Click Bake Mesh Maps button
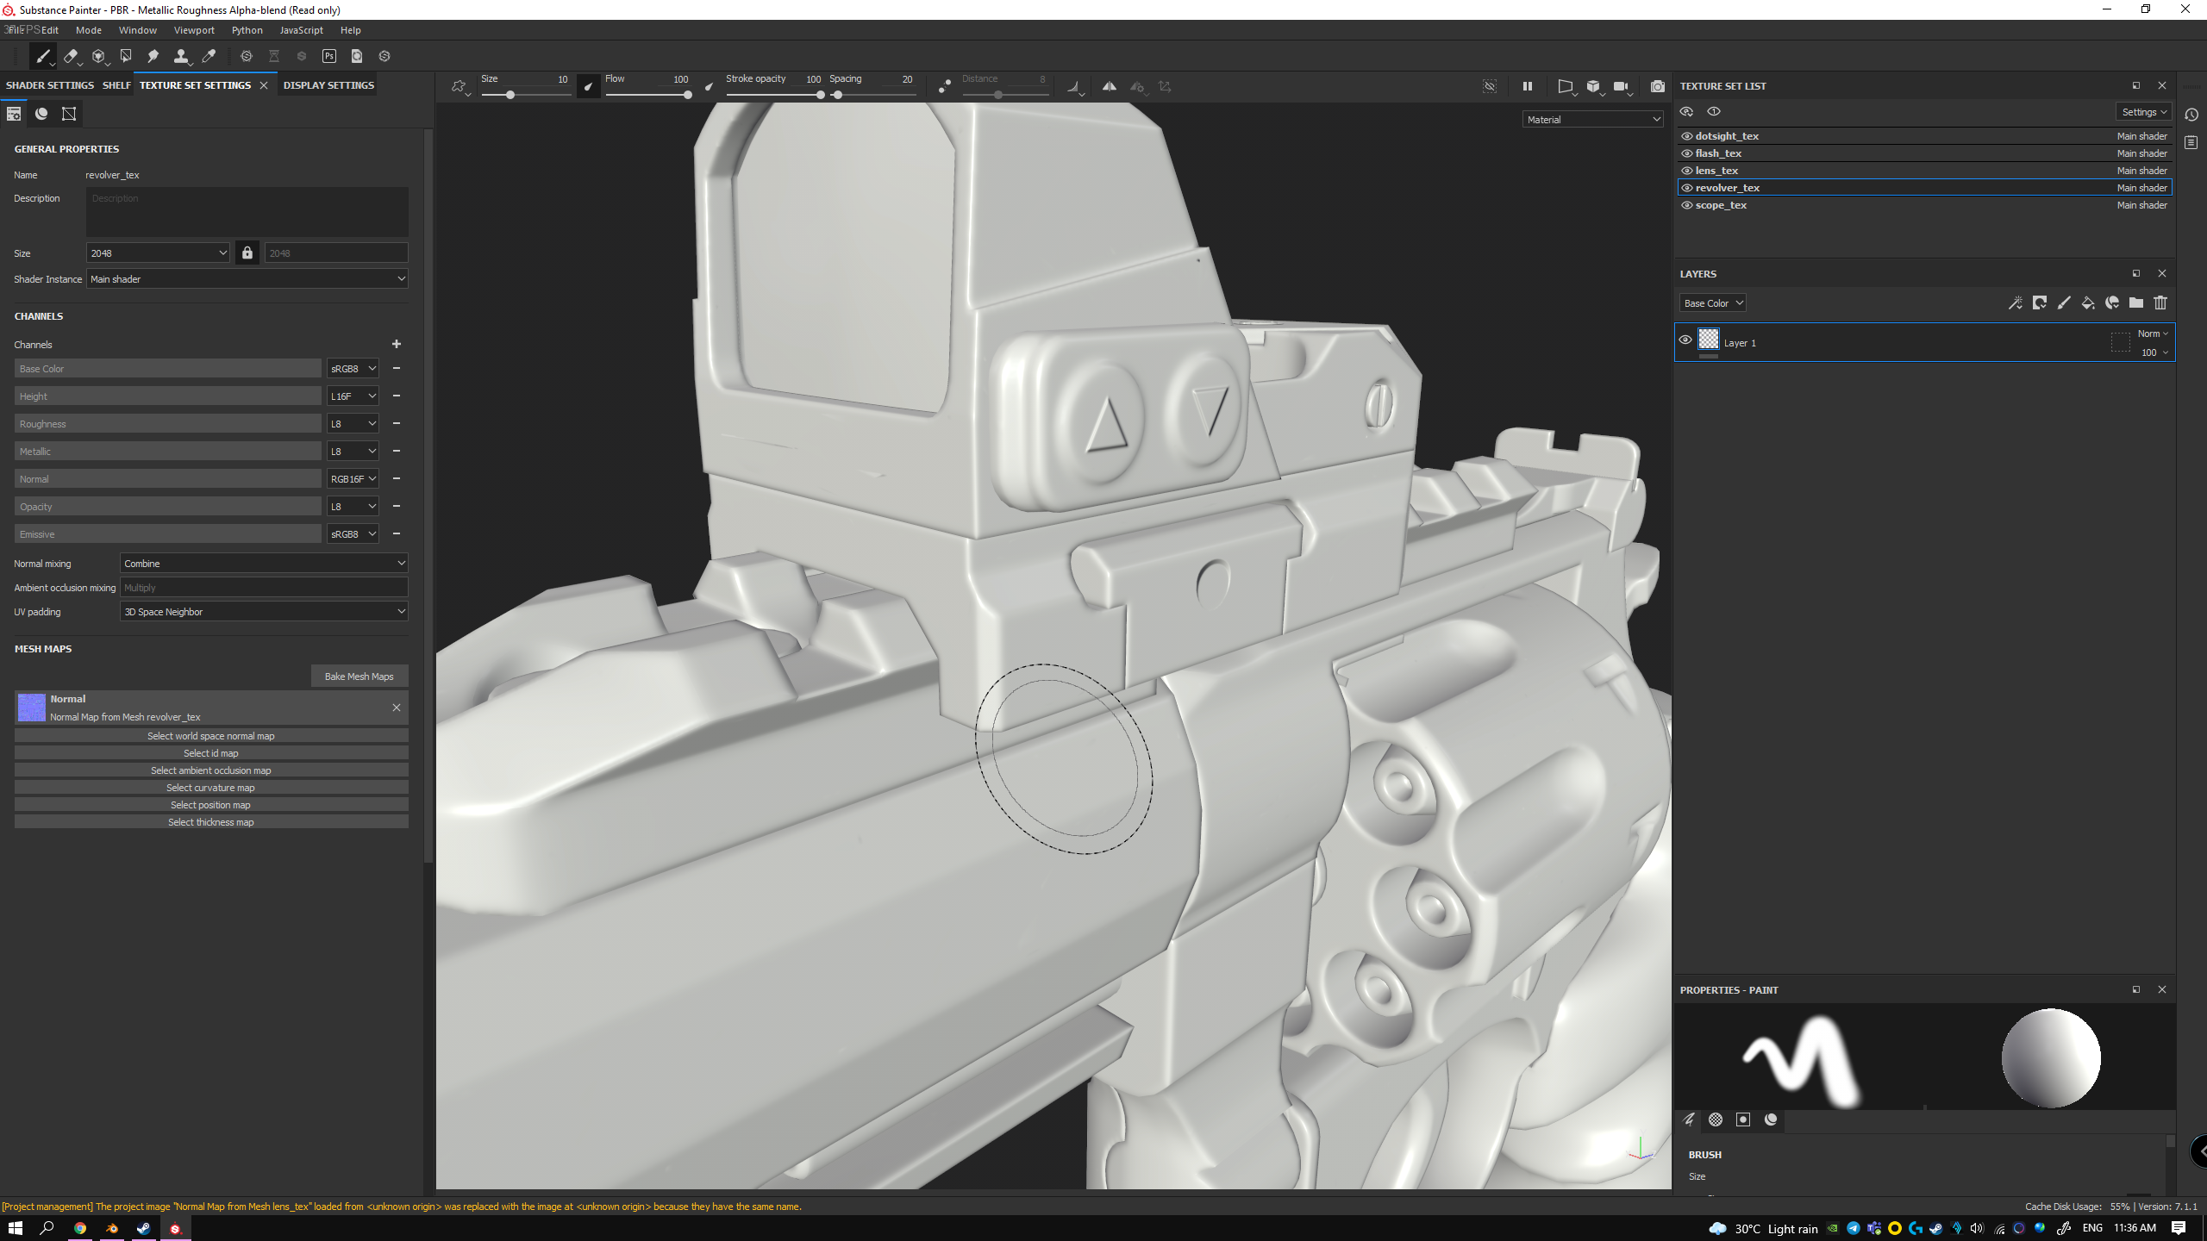The height and width of the screenshot is (1241, 2207). [x=359, y=677]
